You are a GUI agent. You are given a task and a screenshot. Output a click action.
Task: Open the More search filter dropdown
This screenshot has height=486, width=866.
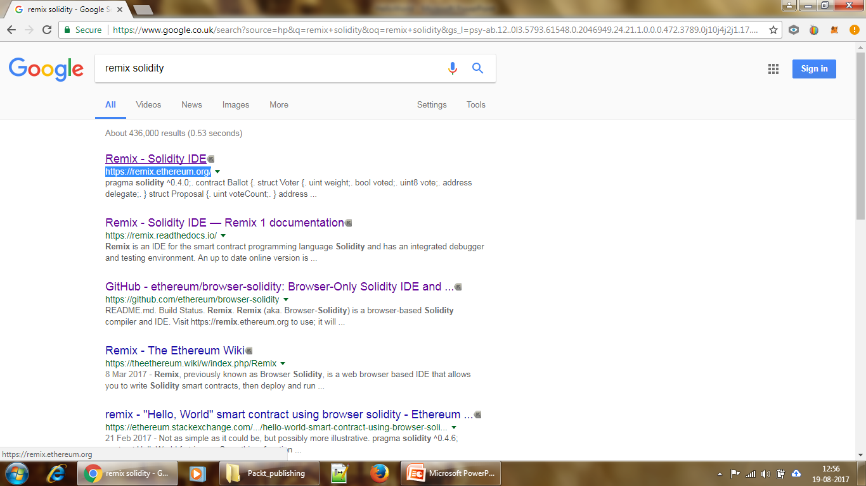pyautogui.click(x=279, y=105)
